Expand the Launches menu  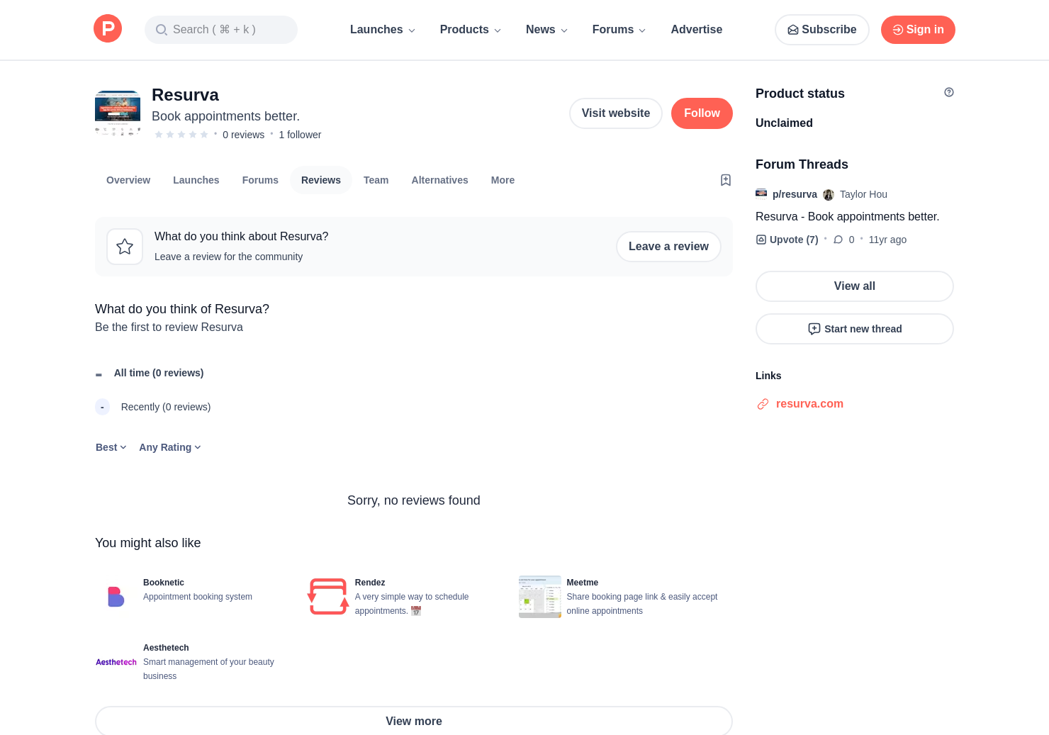pyautogui.click(x=383, y=30)
